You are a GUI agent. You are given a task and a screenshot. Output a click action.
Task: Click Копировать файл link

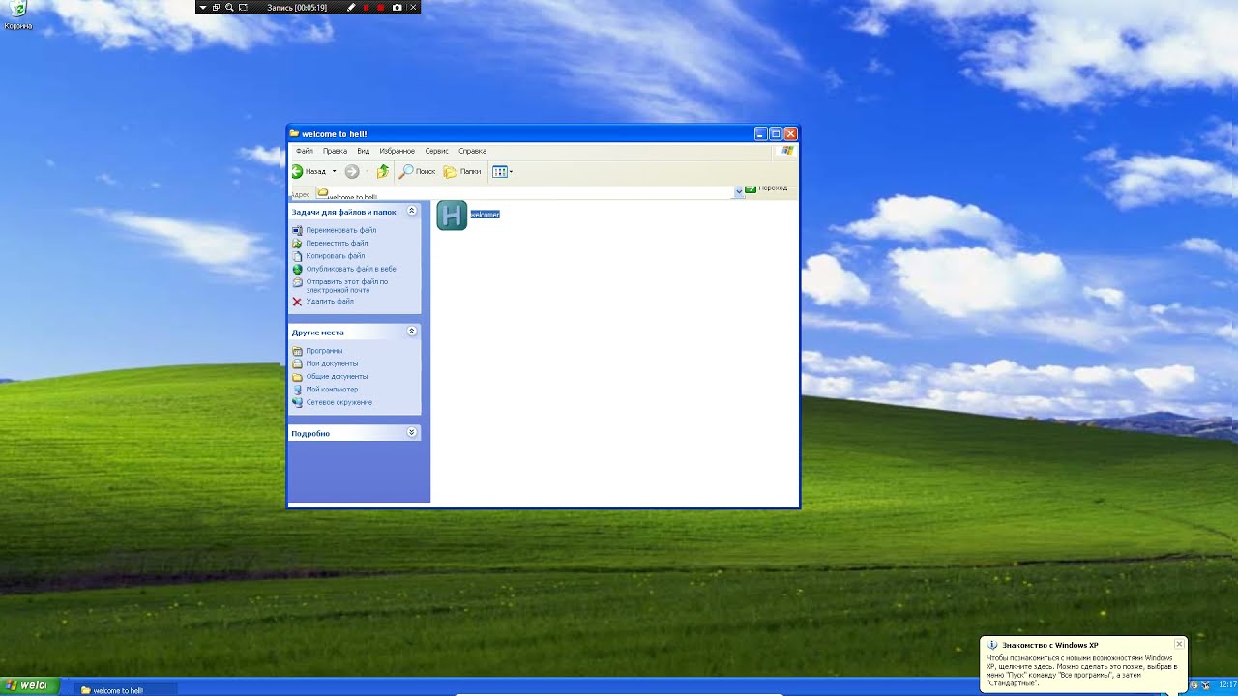coord(336,256)
